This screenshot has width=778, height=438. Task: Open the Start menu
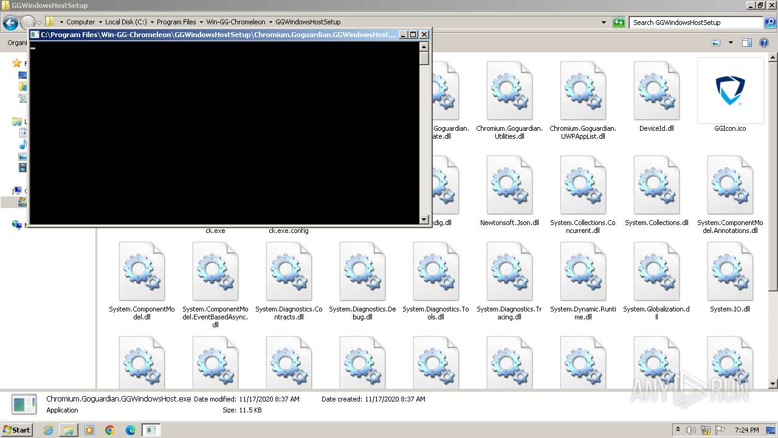coord(17,429)
